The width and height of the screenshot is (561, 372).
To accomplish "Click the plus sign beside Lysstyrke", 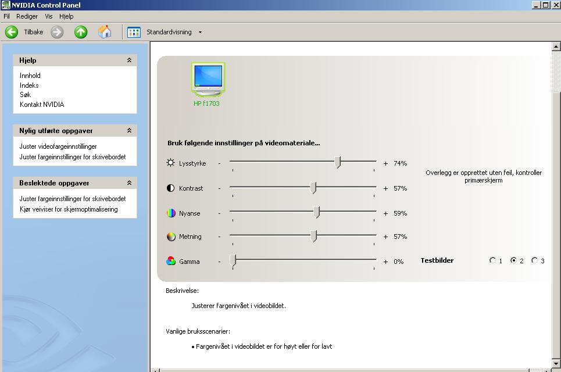I will (x=385, y=163).
